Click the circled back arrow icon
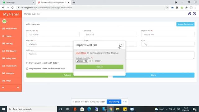Screen dimensions: 199x112 tap(194, 14)
